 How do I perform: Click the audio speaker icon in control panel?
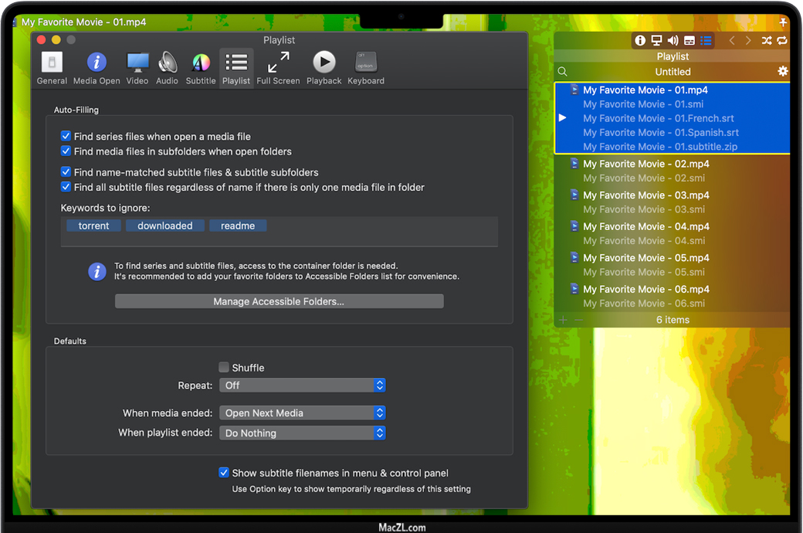pos(673,40)
